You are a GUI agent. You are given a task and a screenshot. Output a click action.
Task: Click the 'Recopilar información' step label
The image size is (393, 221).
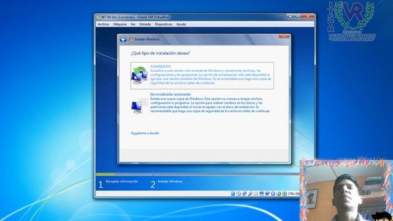coord(122,181)
